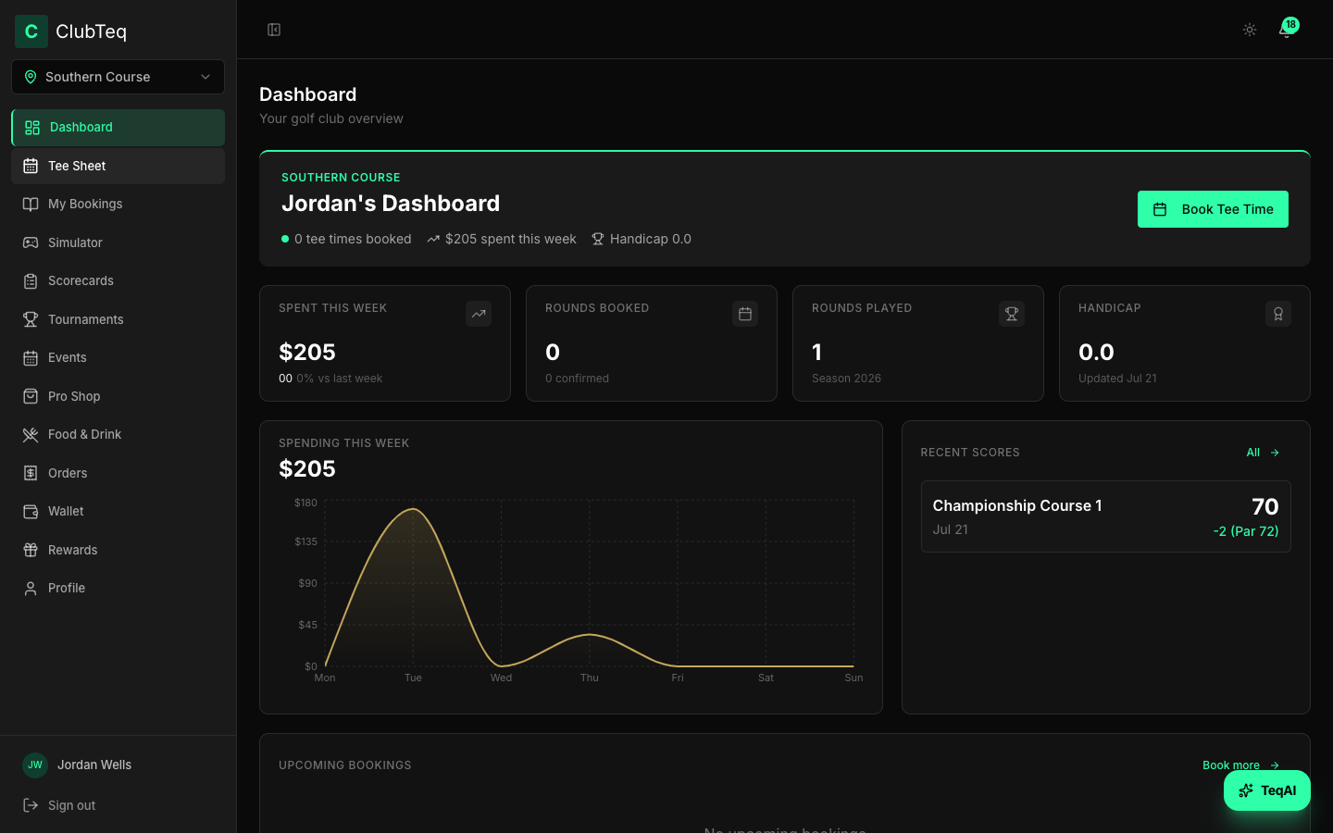Click the Orders receipt icon
Screen dimensions: 1333x833
coord(31,473)
